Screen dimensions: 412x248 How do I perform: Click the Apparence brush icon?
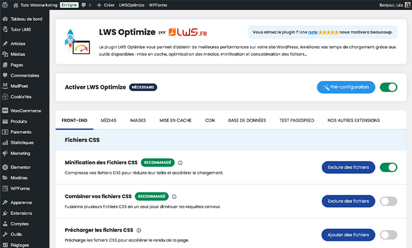coord(5,202)
